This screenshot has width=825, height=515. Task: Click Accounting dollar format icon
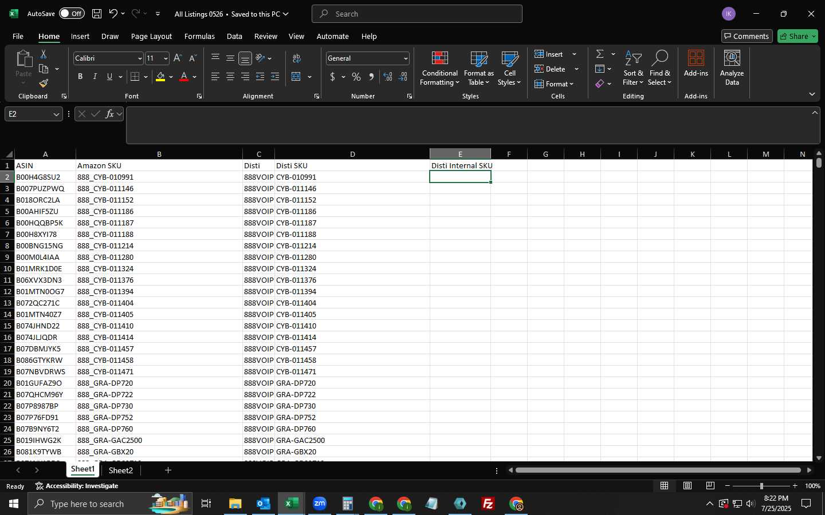click(x=332, y=77)
